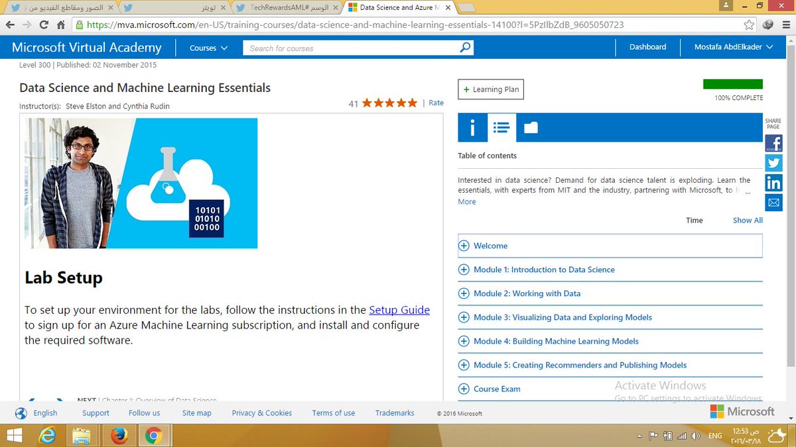796x447 pixels.
Task: Click the weather icon in tray
Action: (775, 435)
